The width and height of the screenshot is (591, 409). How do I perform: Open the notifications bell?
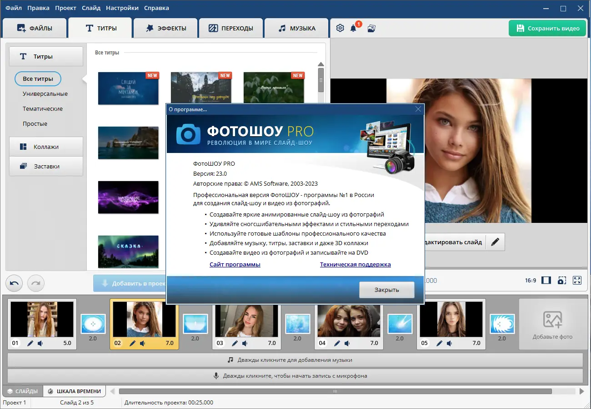(x=353, y=28)
